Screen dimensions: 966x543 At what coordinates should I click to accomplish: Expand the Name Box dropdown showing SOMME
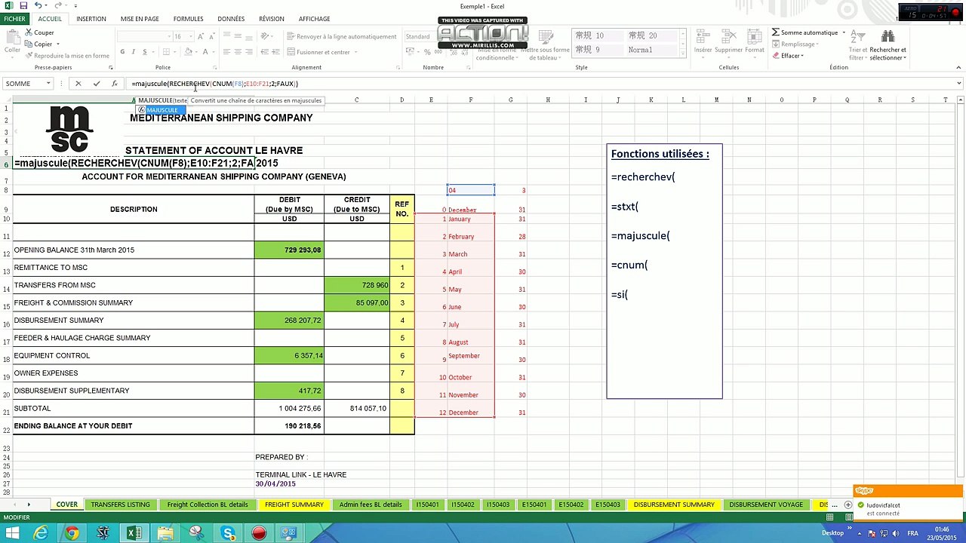point(48,84)
